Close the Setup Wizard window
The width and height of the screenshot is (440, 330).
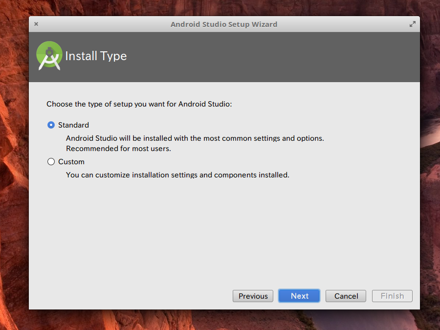(36, 24)
